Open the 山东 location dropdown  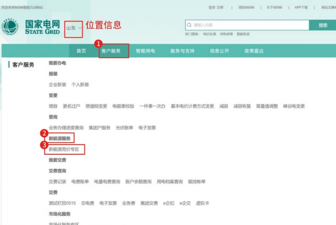pos(74,28)
